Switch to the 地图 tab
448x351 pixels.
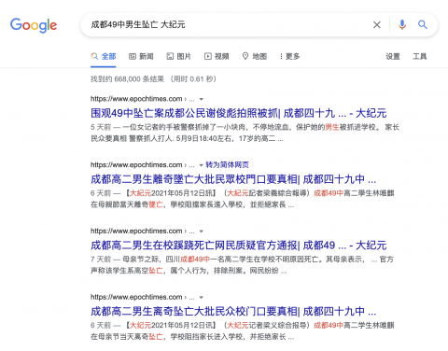[x=255, y=56]
